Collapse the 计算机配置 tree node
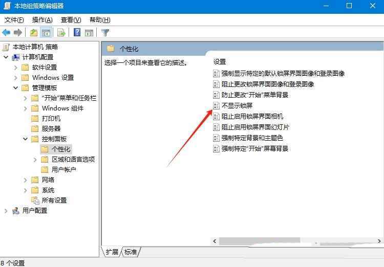 coord(6,57)
